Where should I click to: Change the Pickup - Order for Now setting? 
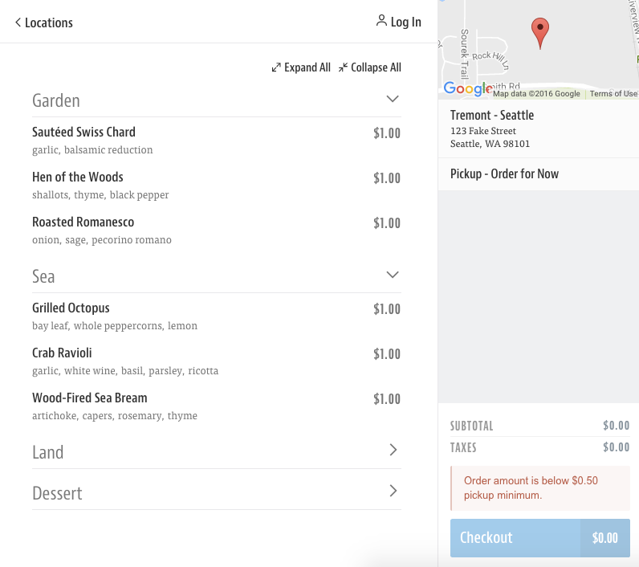click(504, 174)
